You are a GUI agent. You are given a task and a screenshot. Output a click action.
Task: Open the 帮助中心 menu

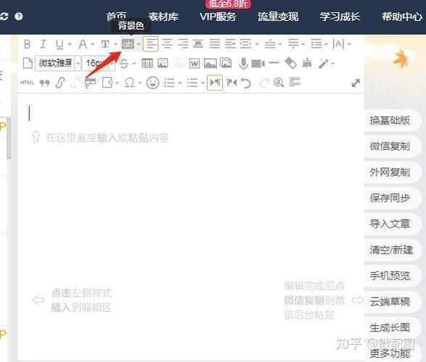tap(402, 17)
